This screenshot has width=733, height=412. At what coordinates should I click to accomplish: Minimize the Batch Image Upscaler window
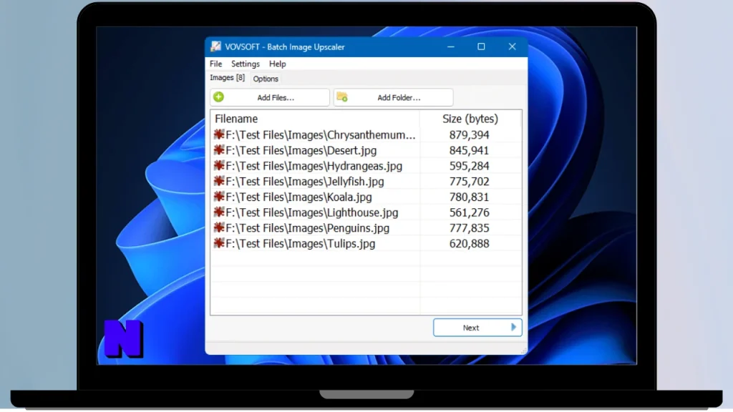coord(451,46)
